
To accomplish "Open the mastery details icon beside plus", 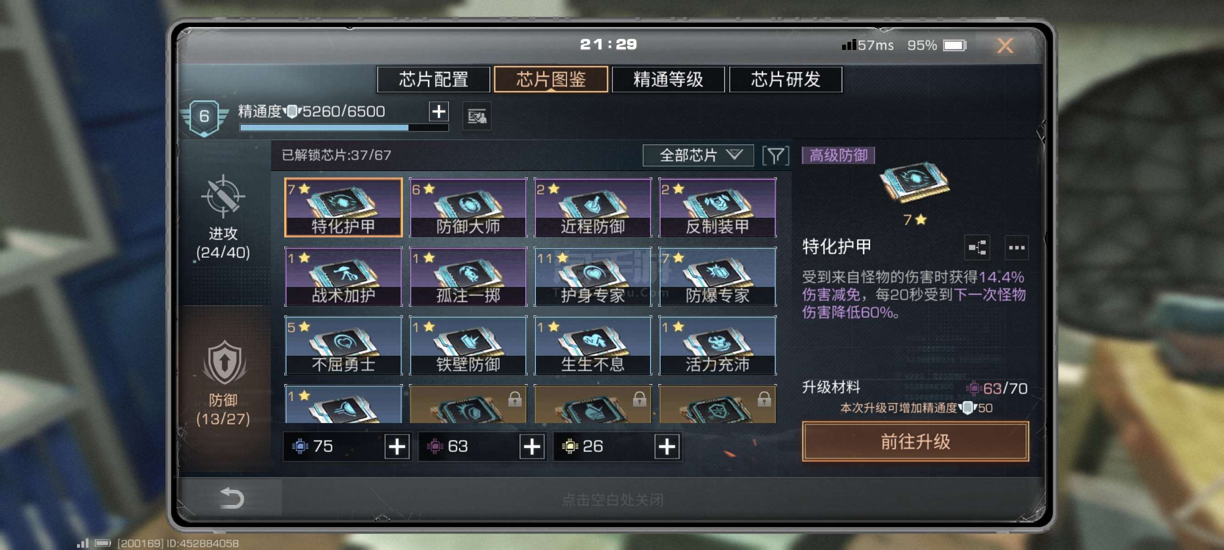I will pyautogui.click(x=477, y=116).
